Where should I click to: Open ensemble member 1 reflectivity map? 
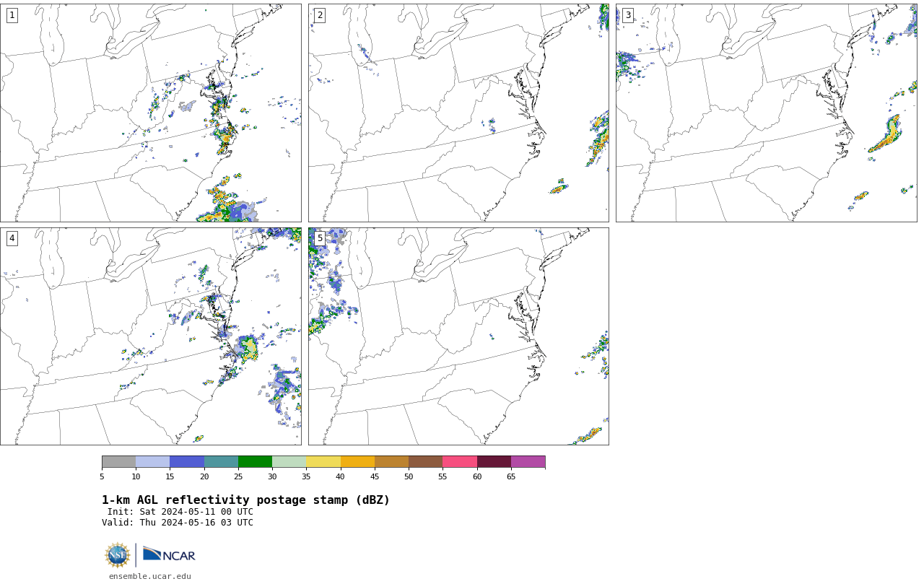(x=151, y=113)
